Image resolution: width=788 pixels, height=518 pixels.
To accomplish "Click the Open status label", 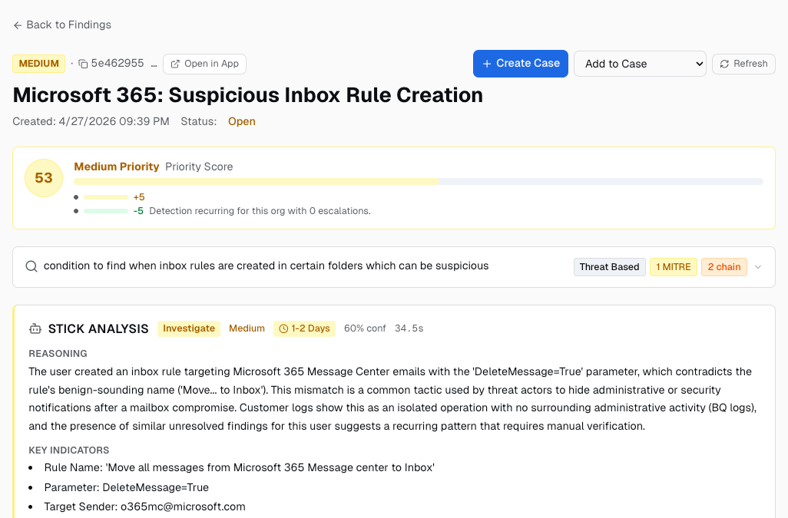I will (x=242, y=121).
